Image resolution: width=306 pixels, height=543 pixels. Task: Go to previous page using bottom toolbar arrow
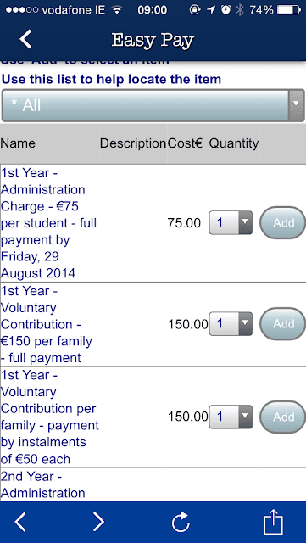tap(20, 522)
